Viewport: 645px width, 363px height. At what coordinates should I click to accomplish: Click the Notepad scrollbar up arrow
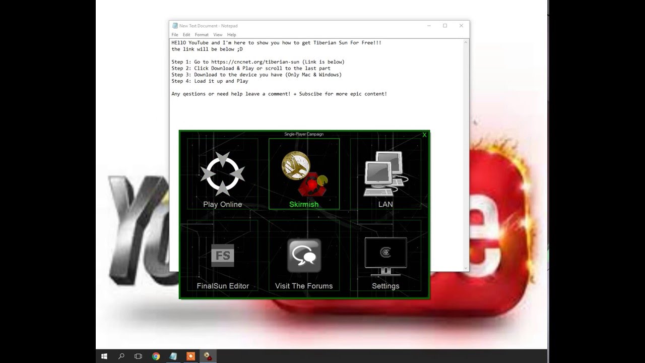(x=466, y=43)
